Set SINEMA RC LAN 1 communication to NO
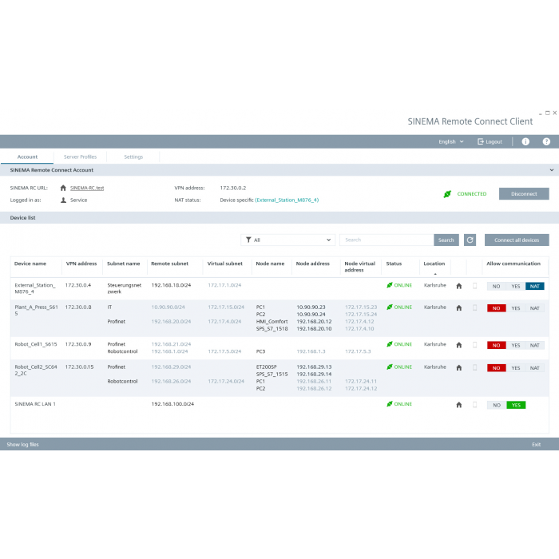This screenshot has width=559, height=559. pyautogui.click(x=496, y=405)
